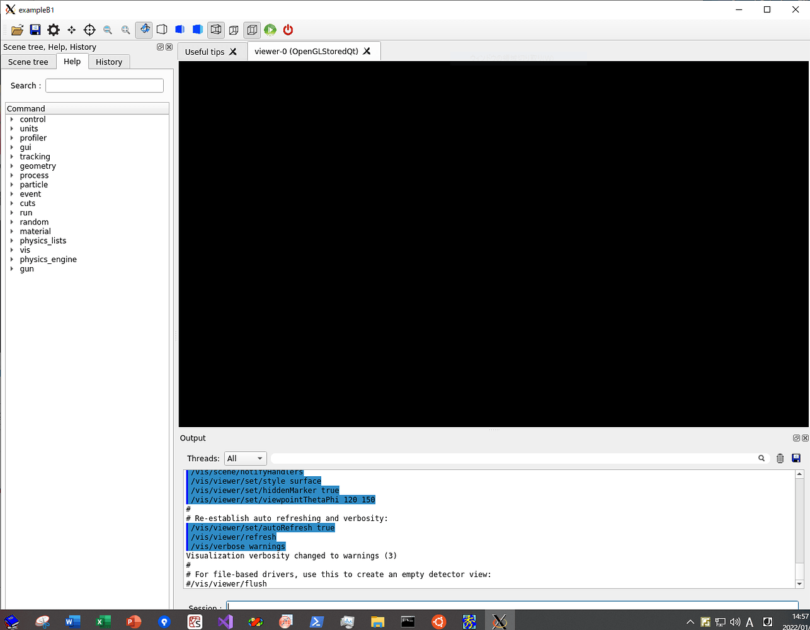This screenshot has width=810, height=630.
Task: Run beam on with the green play icon
Action: (x=270, y=30)
